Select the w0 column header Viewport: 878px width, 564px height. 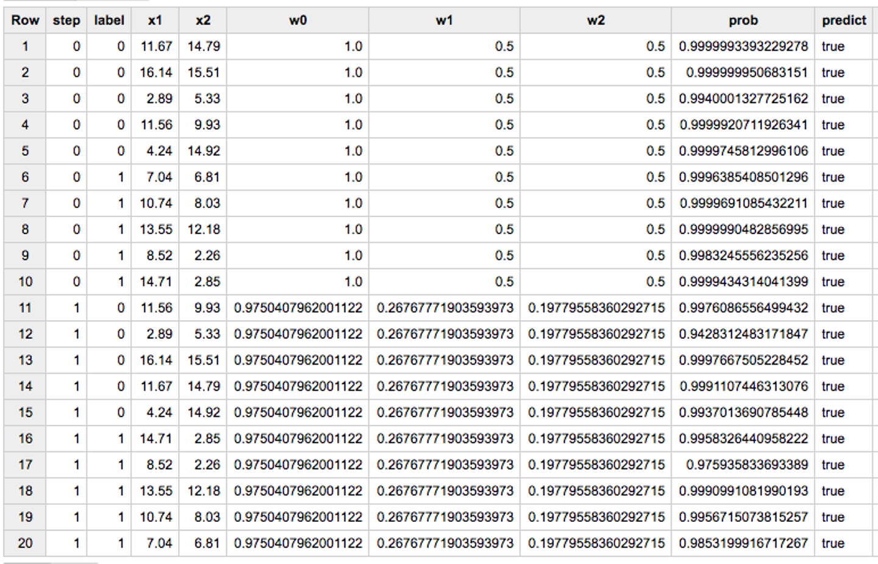[298, 20]
